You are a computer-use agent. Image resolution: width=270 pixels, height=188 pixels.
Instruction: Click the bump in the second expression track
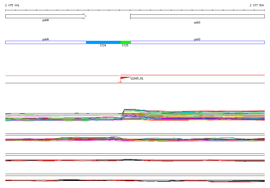click(113, 137)
